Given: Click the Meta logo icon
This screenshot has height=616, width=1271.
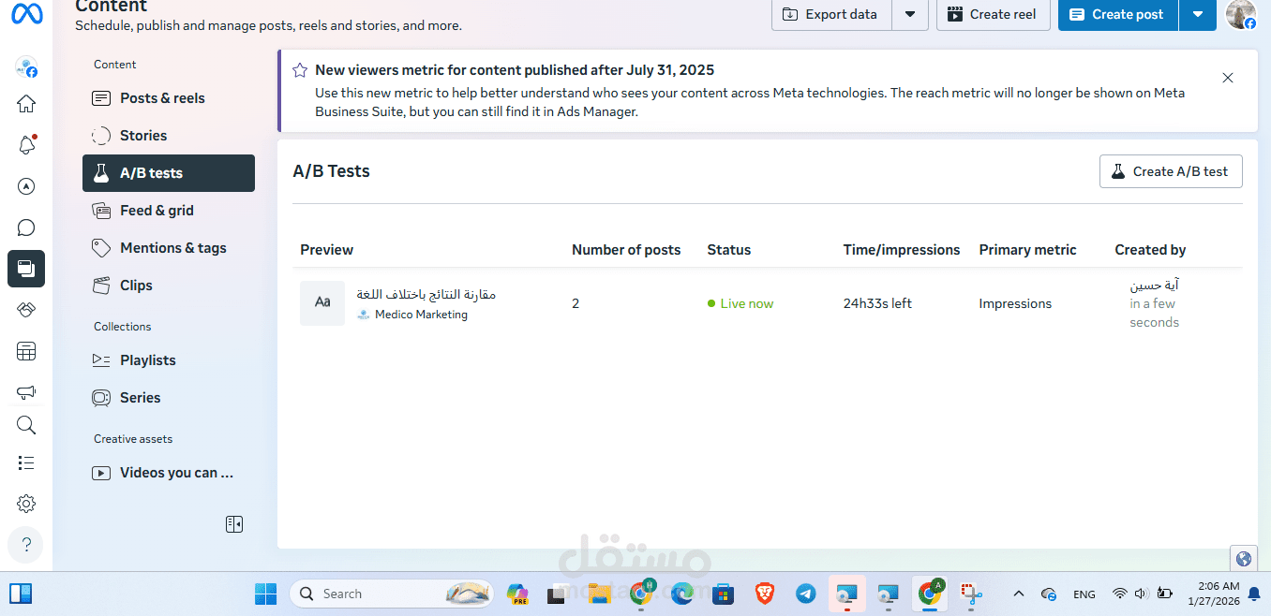Looking at the screenshot, I should click(x=26, y=14).
